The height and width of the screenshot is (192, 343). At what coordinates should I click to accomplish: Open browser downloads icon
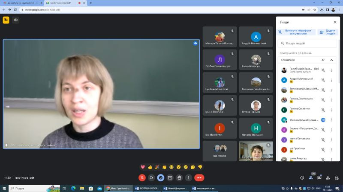tap(322, 10)
